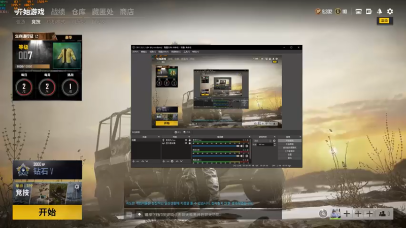This screenshot has height=228, width=406.
Task: Move OBS scene down arrow
Action: coord(147,161)
